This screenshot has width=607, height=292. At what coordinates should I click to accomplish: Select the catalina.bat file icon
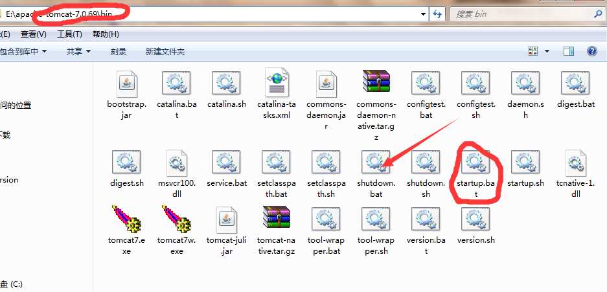[176, 83]
